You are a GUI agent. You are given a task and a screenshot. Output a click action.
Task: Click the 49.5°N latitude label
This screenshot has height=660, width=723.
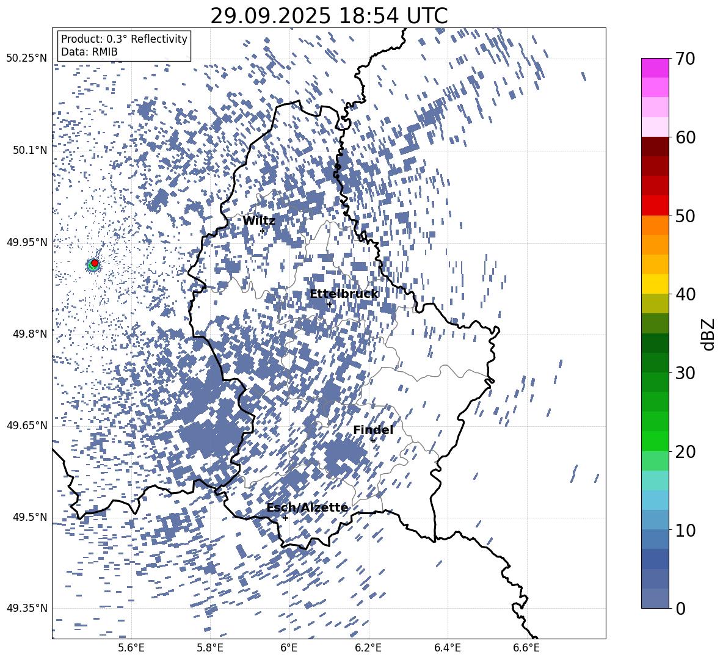coord(31,517)
